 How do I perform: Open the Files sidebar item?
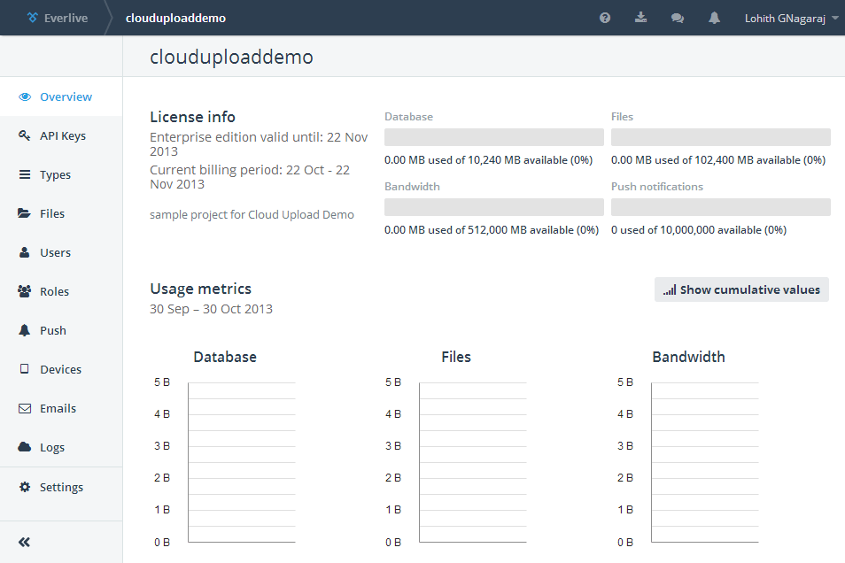tap(52, 213)
